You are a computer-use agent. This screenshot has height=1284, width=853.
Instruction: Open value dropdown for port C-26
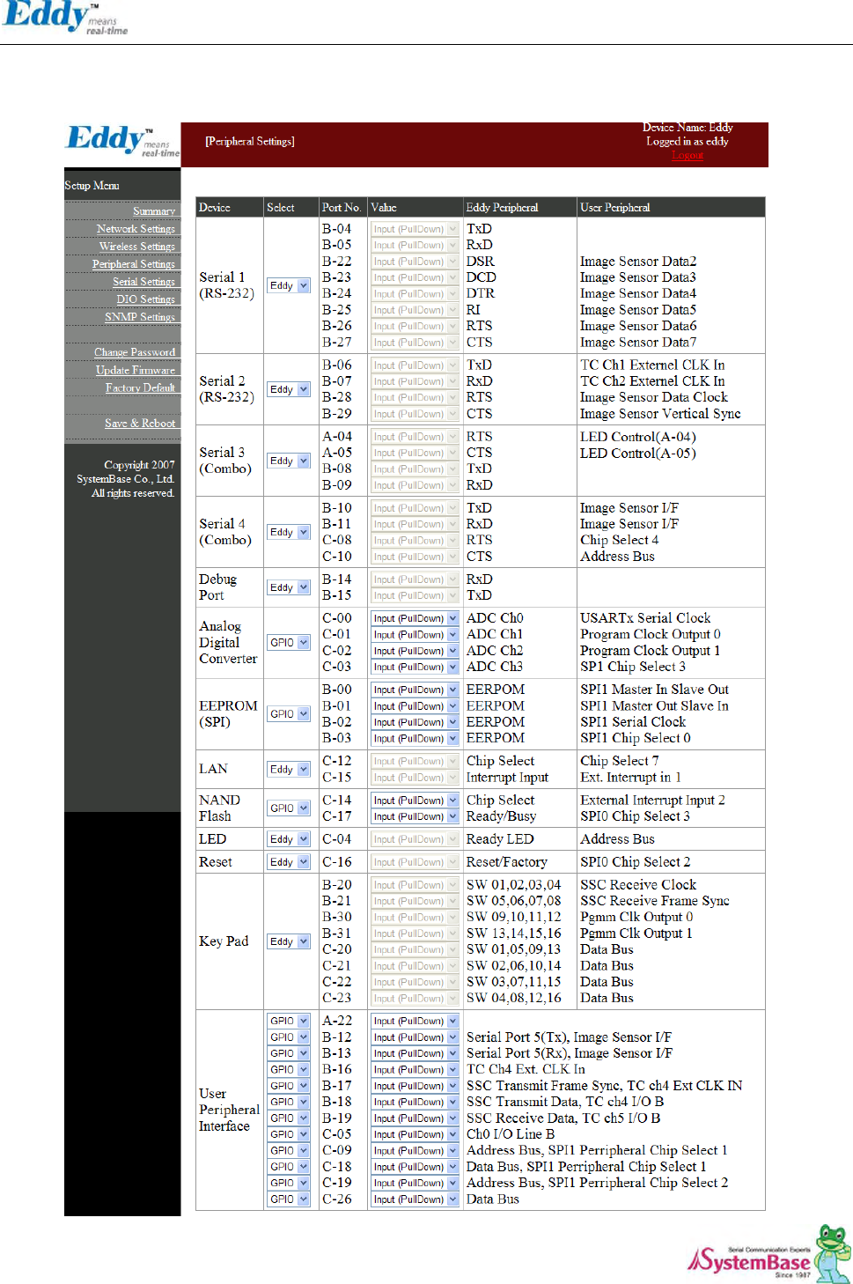click(x=415, y=1199)
